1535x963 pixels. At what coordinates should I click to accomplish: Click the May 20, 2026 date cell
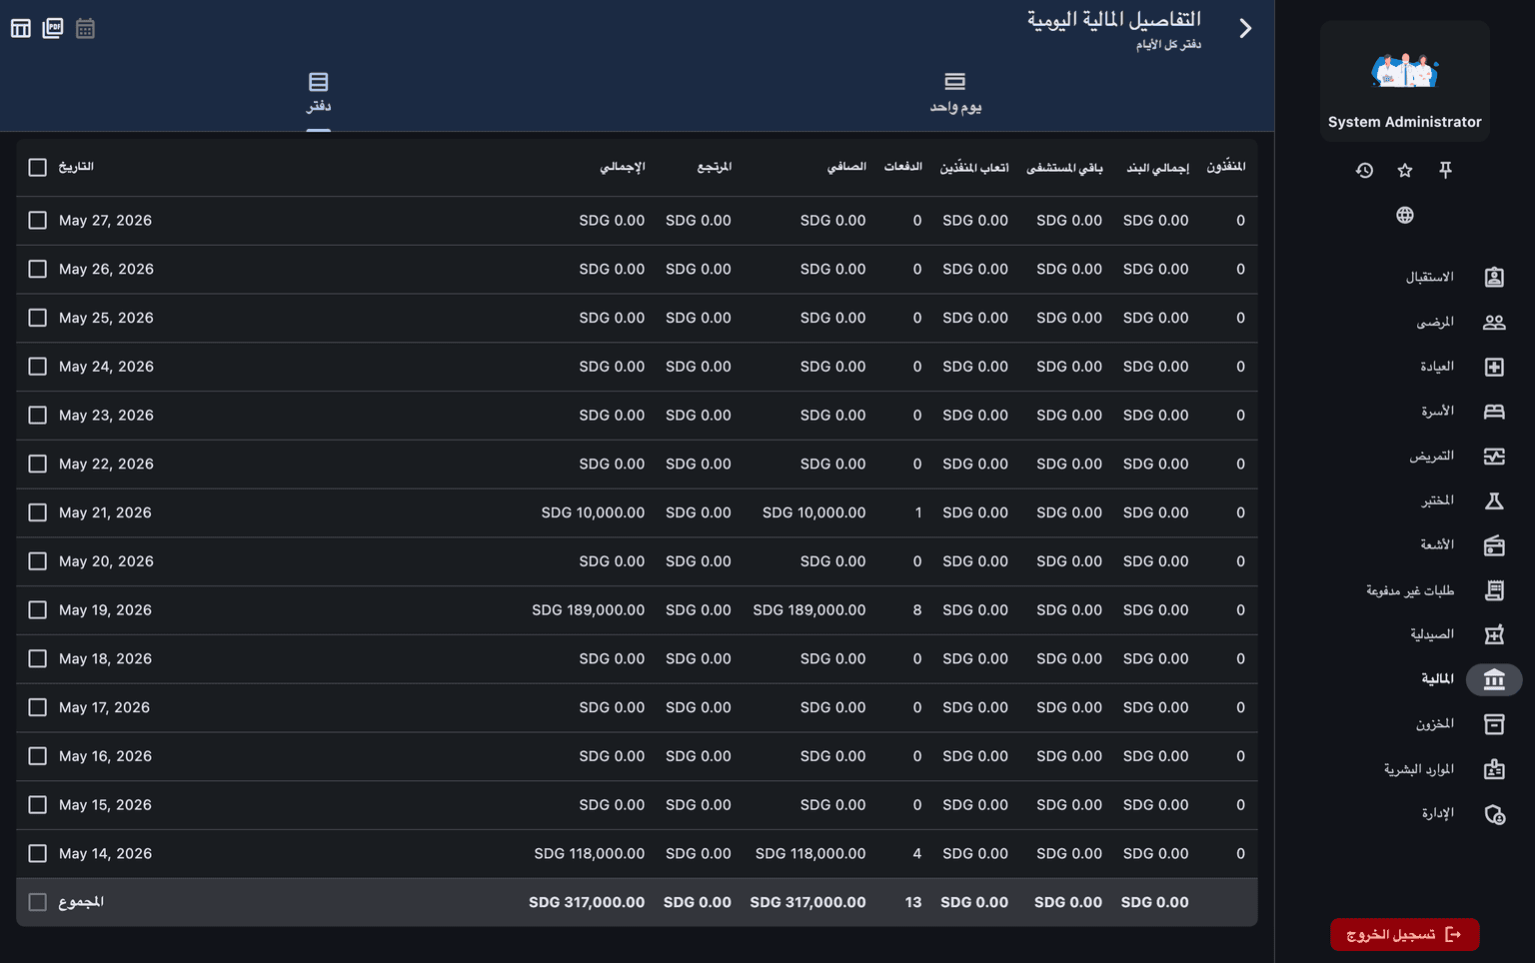point(106,561)
